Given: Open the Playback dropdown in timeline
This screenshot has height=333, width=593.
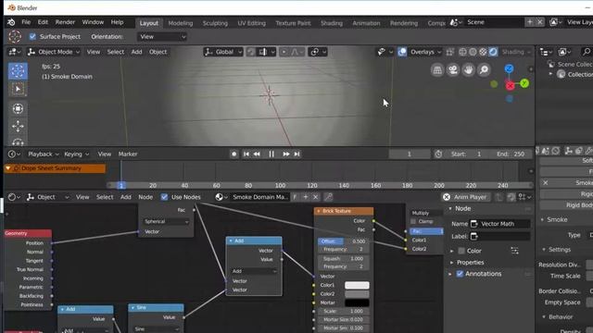Looking at the screenshot, I should (x=44, y=154).
